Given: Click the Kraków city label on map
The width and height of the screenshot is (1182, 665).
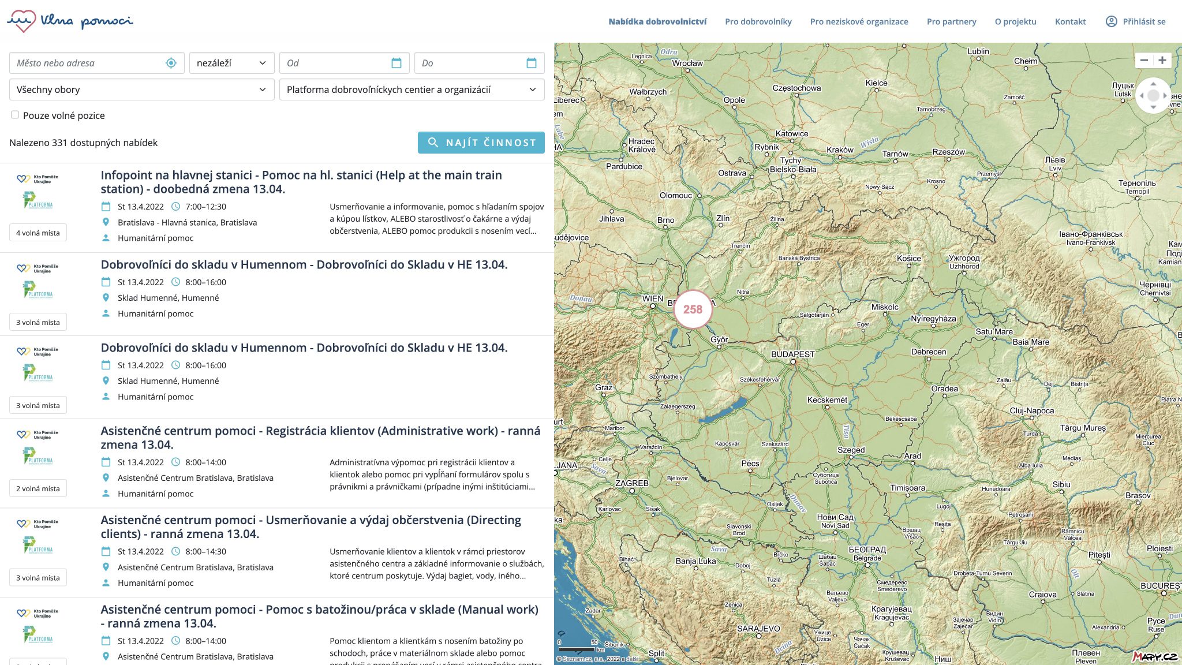Looking at the screenshot, I should (840, 150).
